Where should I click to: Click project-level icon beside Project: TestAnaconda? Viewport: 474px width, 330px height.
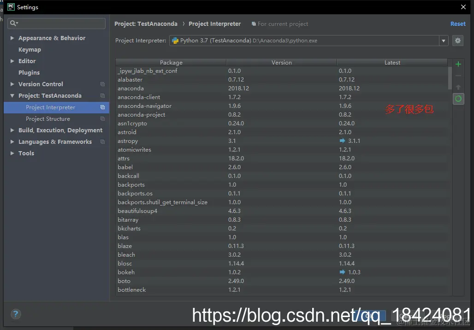[102, 95]
